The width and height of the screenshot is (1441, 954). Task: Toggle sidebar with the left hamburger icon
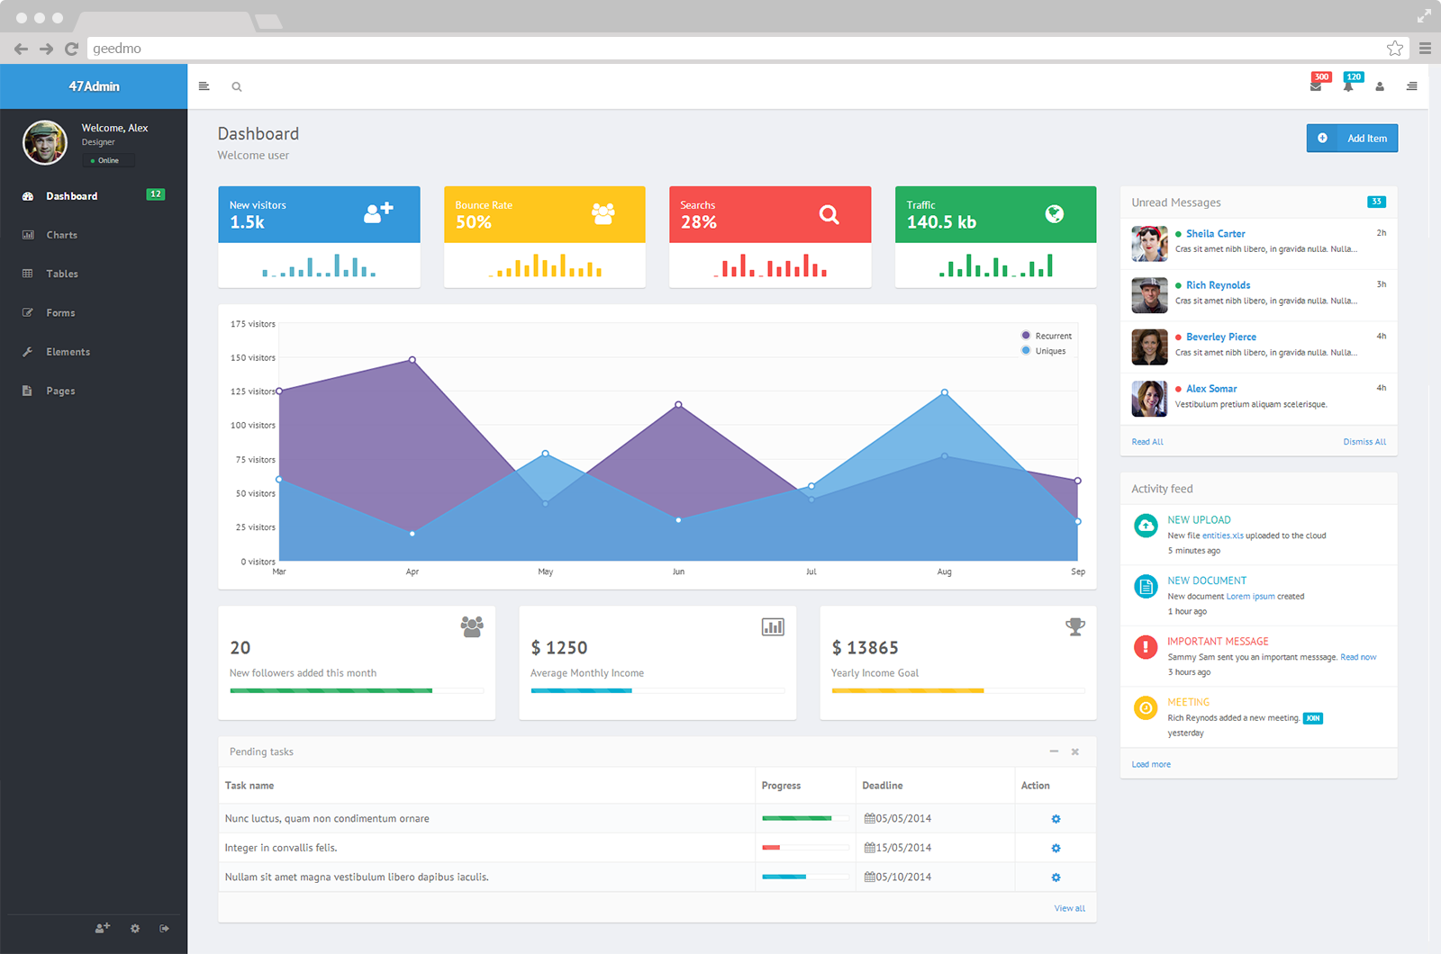coord(204,86)
